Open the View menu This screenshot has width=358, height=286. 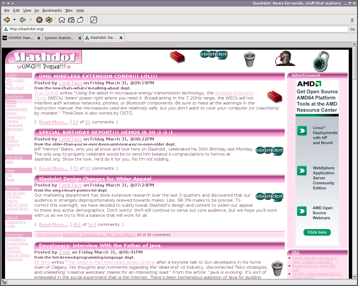coord(27,11)
